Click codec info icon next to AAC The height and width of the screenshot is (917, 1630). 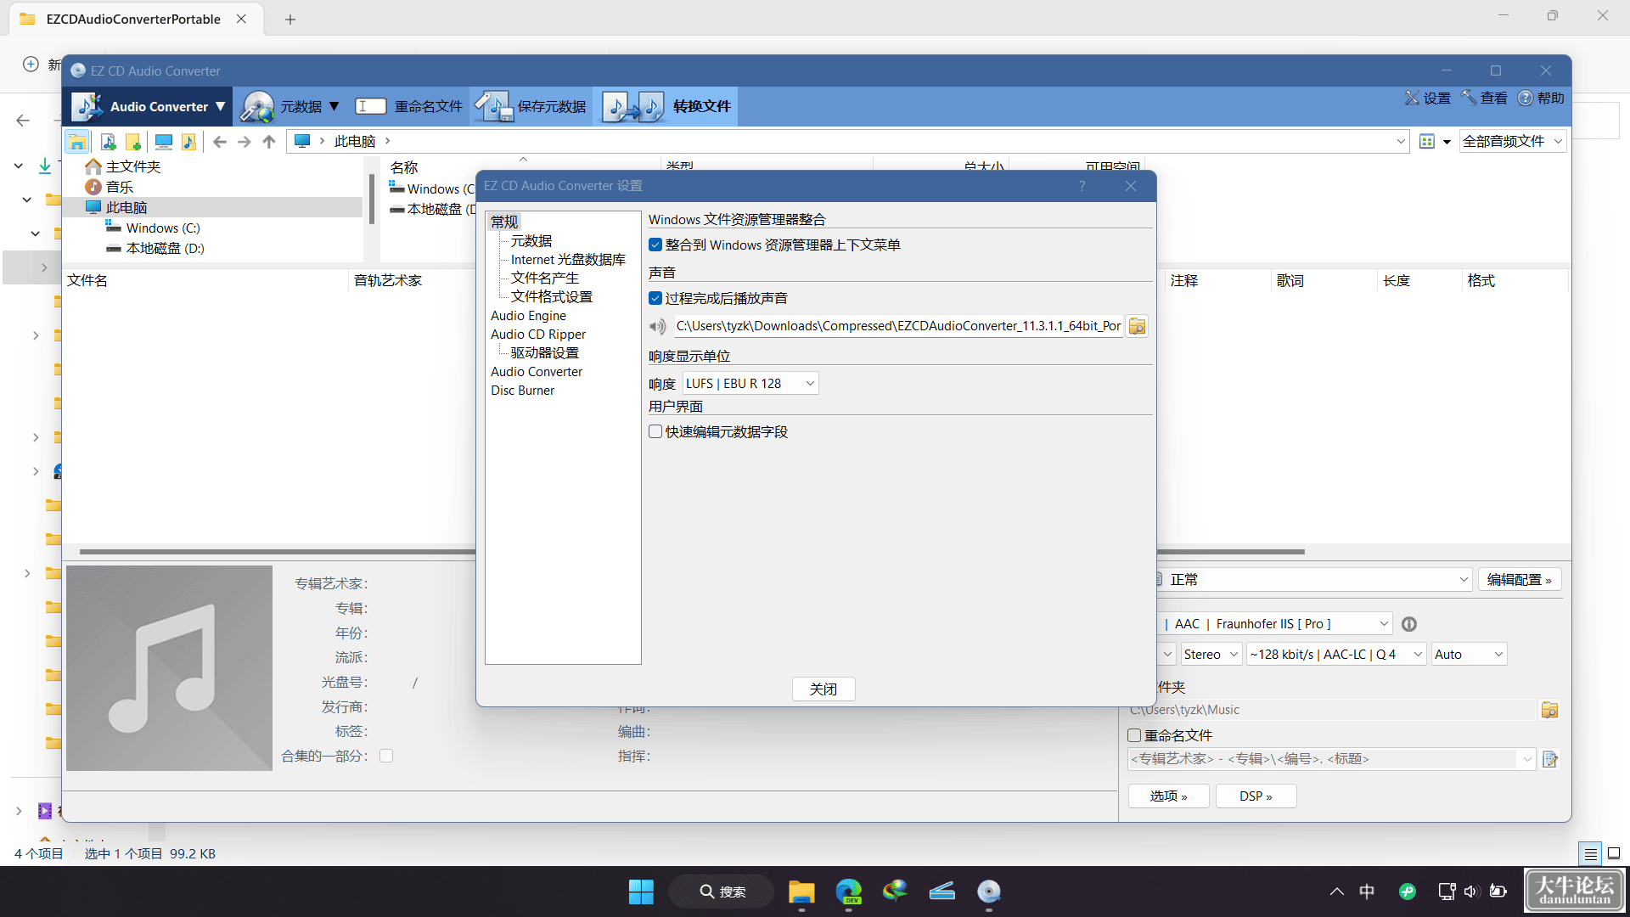pos(1409,624)
